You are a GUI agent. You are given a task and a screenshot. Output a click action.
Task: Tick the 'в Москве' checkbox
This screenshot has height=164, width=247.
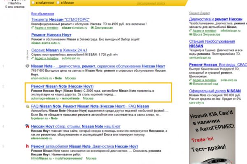[x=58, y=3]
